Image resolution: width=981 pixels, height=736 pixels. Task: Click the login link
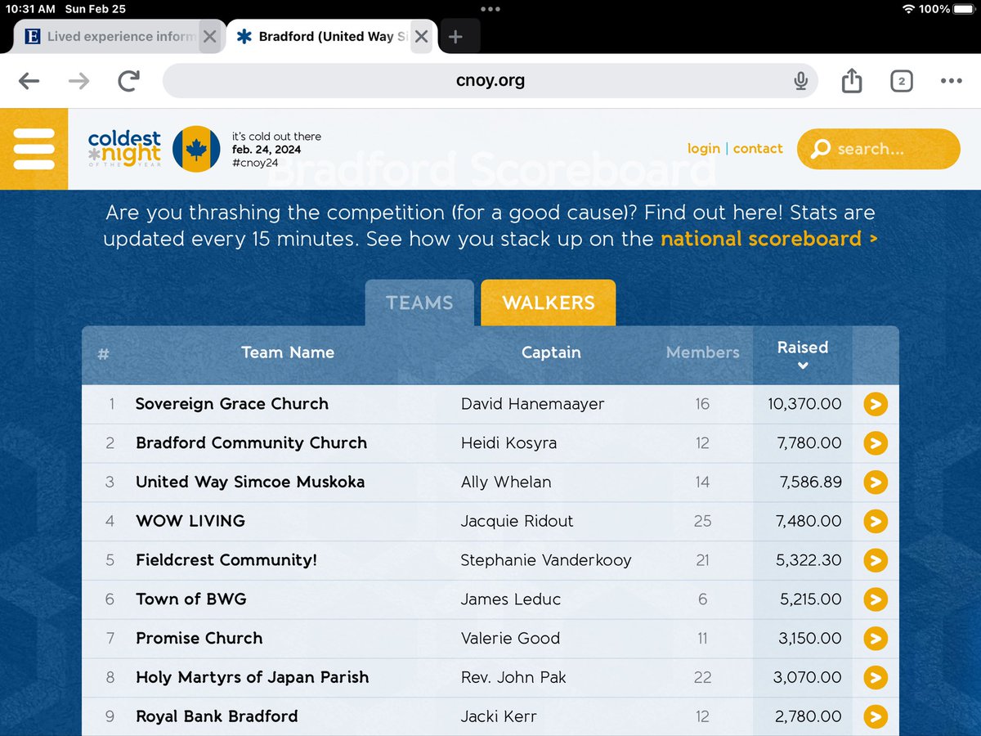coord(704,149)
